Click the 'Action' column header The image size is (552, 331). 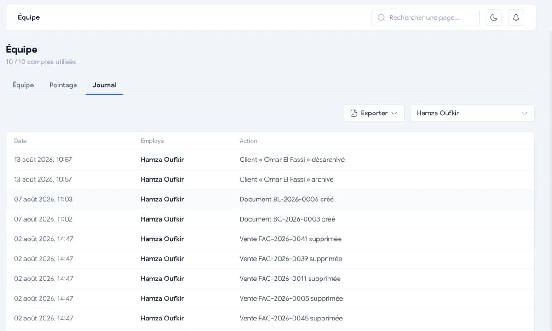248,141
